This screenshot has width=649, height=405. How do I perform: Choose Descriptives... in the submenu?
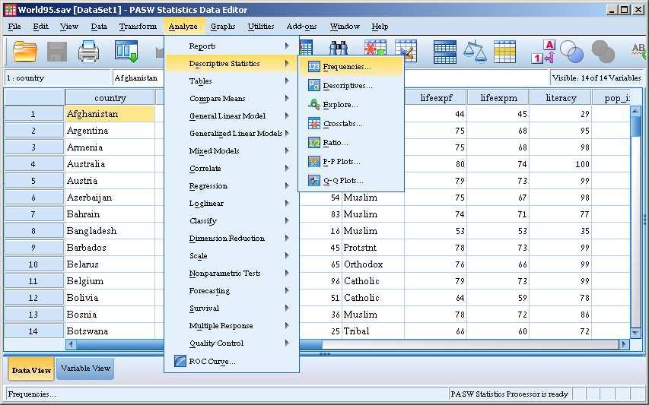351,86
